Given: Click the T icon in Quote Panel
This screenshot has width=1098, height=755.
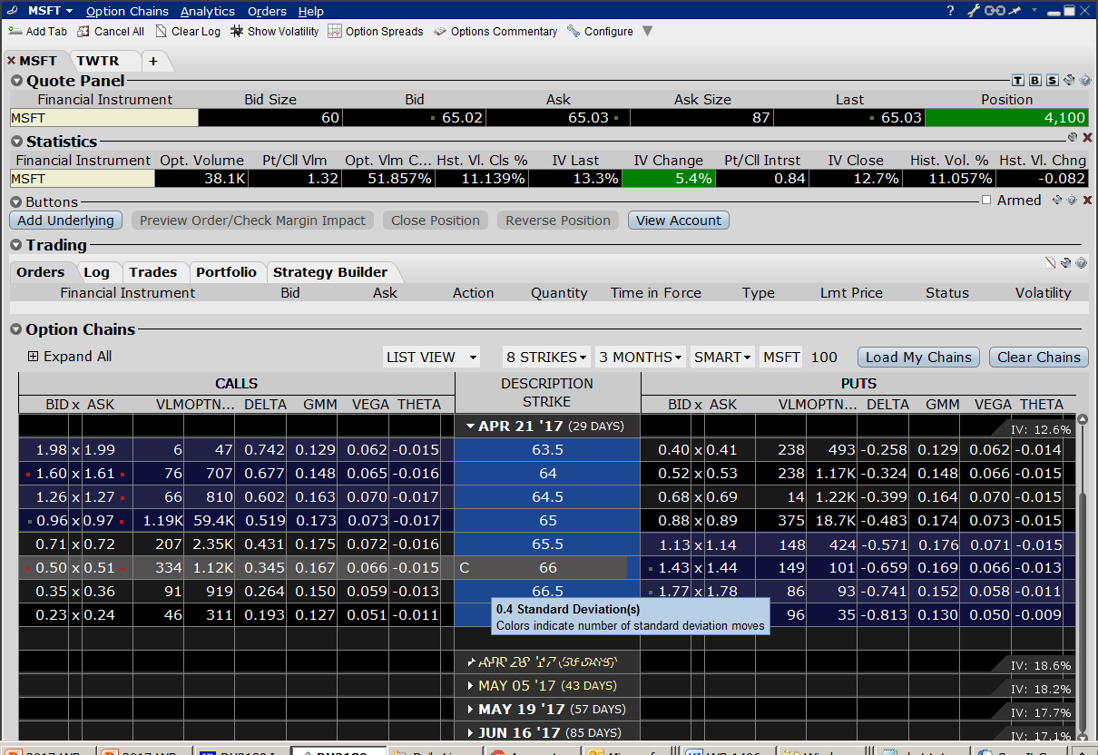Looking at the screenshot, I should click(1018, 81).
